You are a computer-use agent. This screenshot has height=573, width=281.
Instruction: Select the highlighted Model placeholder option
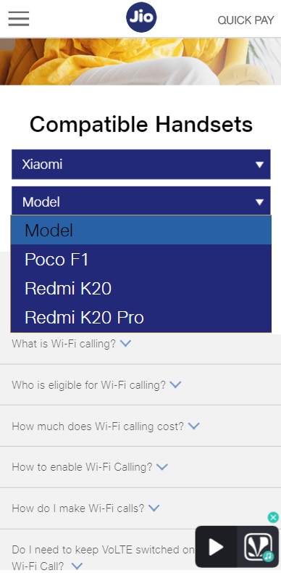click(x=141, y=230)
